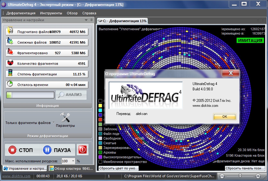This screenshot has height=181, width=268.
Task: Click the www.disktrix.com text in About dialog
Action: click(205, 106)
